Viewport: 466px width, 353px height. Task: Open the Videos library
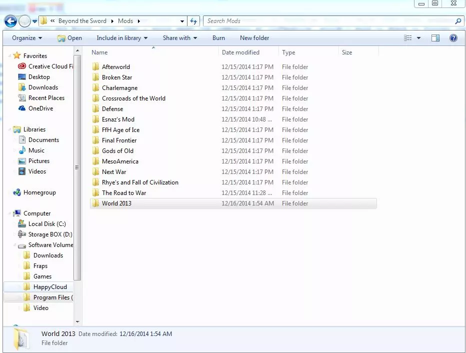(37, 171)
